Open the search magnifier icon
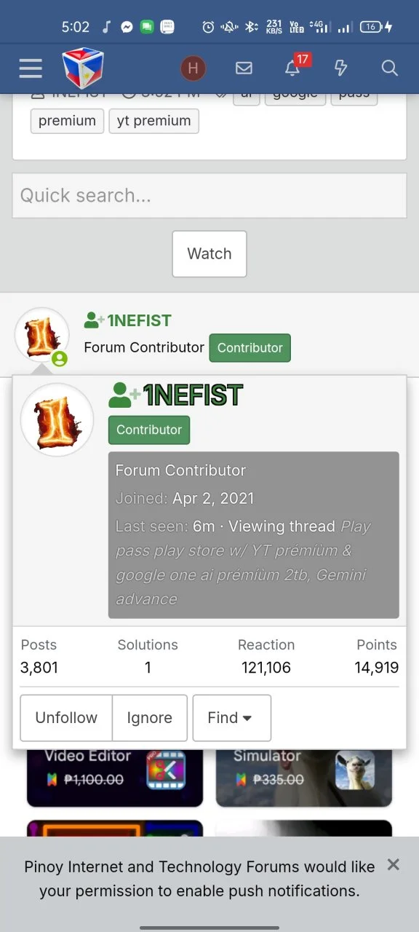 [x=389, y=68]
